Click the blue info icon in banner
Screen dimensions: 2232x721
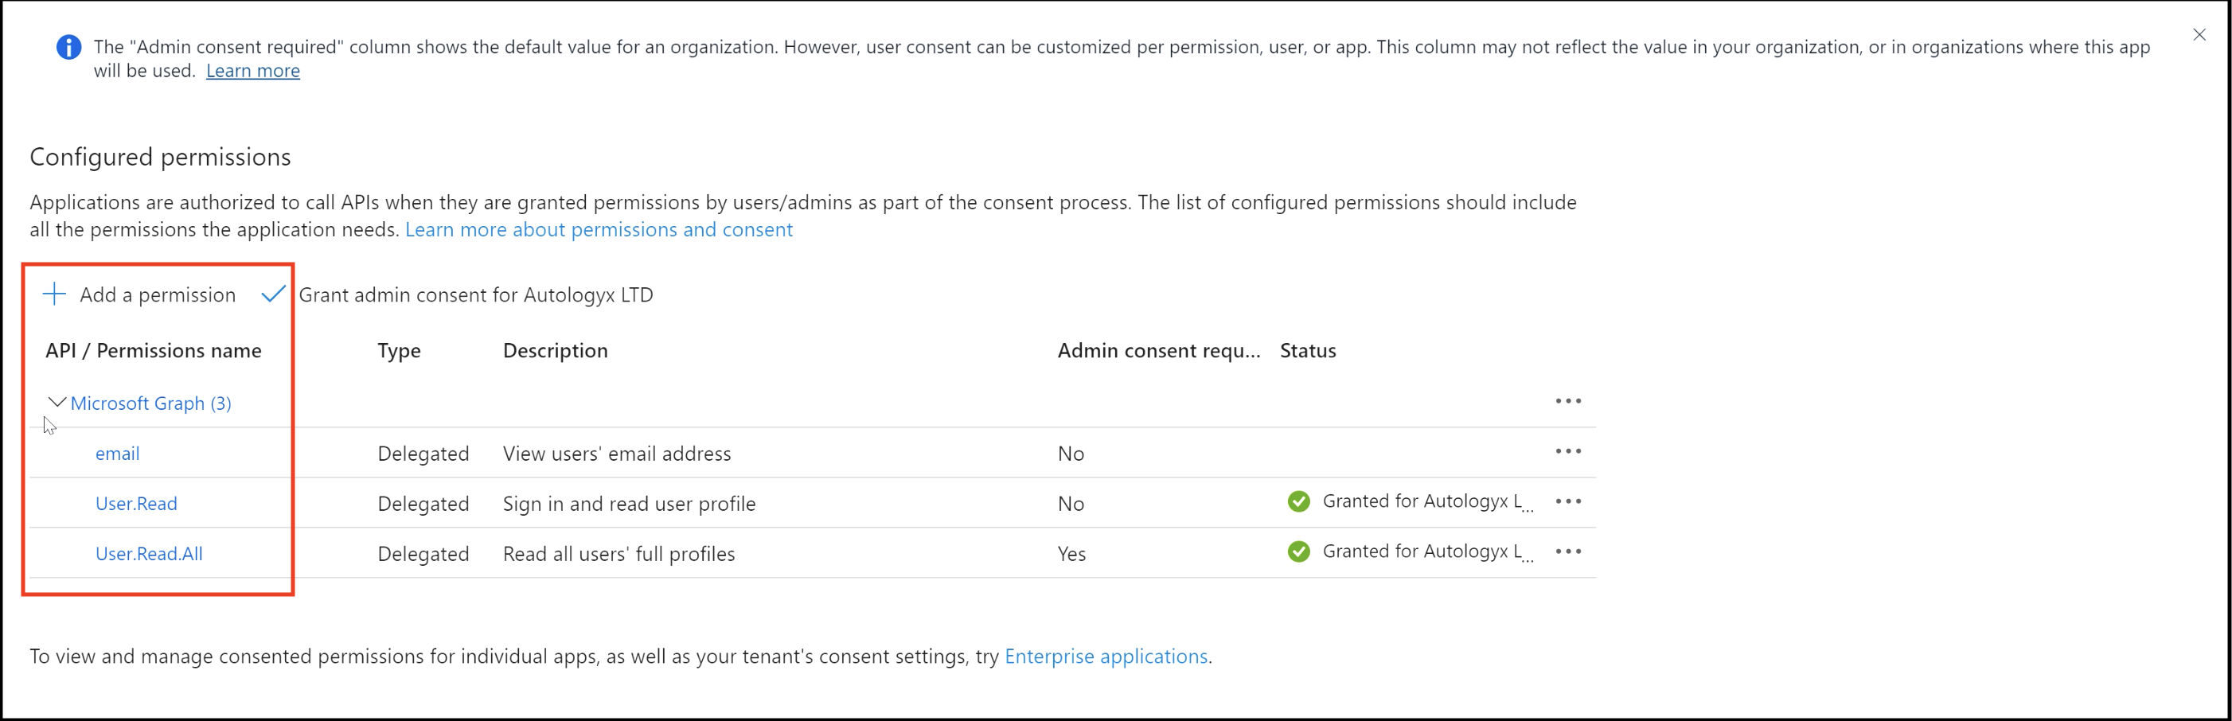click(69, 47)
